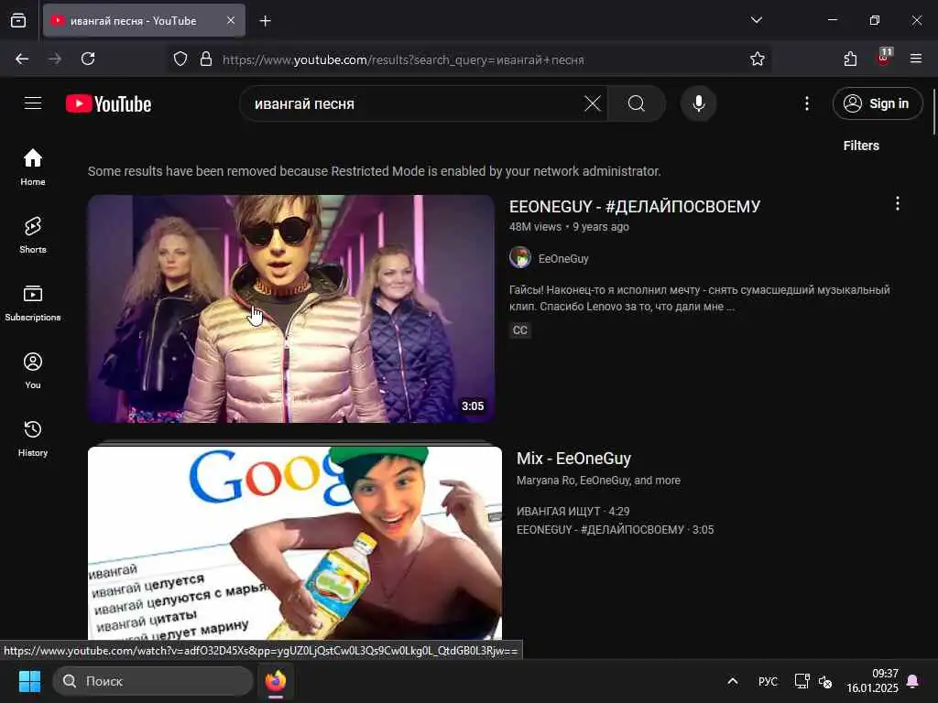The image size is (938, 703).
Task: Open Shorts in sidebar
Action: pos(33,234)
